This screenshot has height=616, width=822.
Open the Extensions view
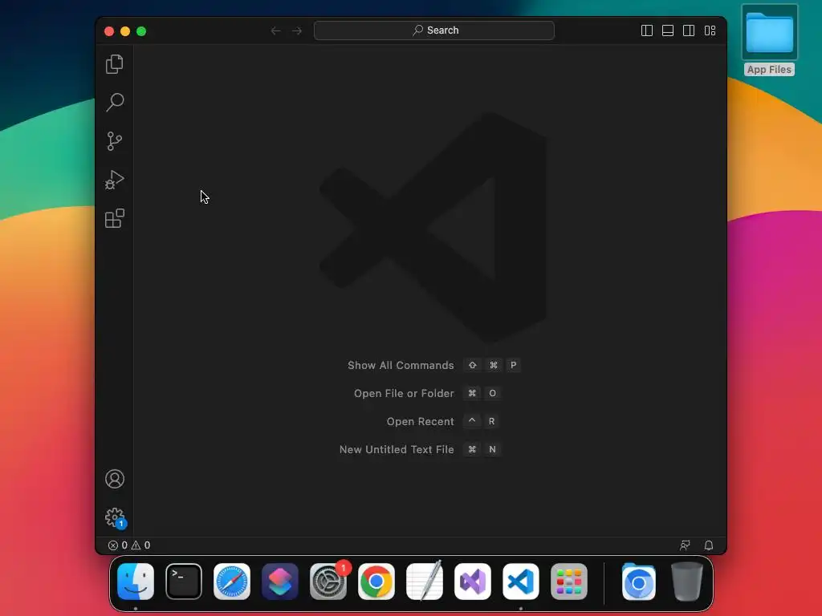click(114, 218)
